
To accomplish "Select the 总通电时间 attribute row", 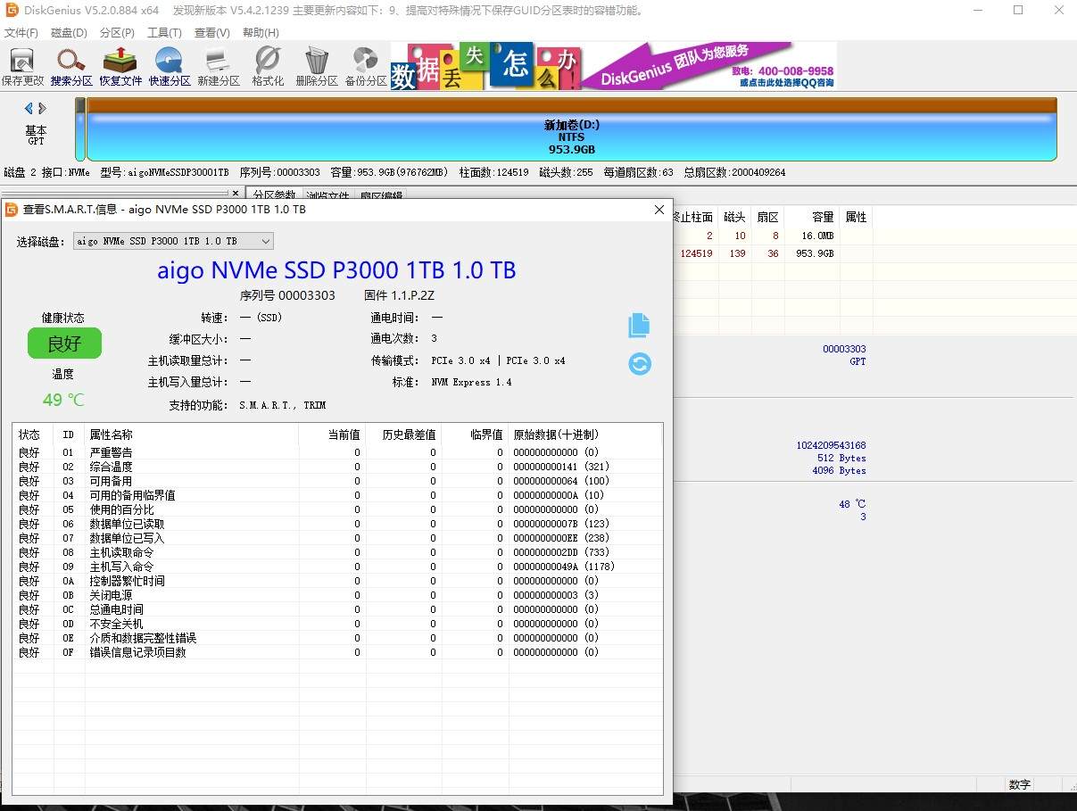I will 337,609.
